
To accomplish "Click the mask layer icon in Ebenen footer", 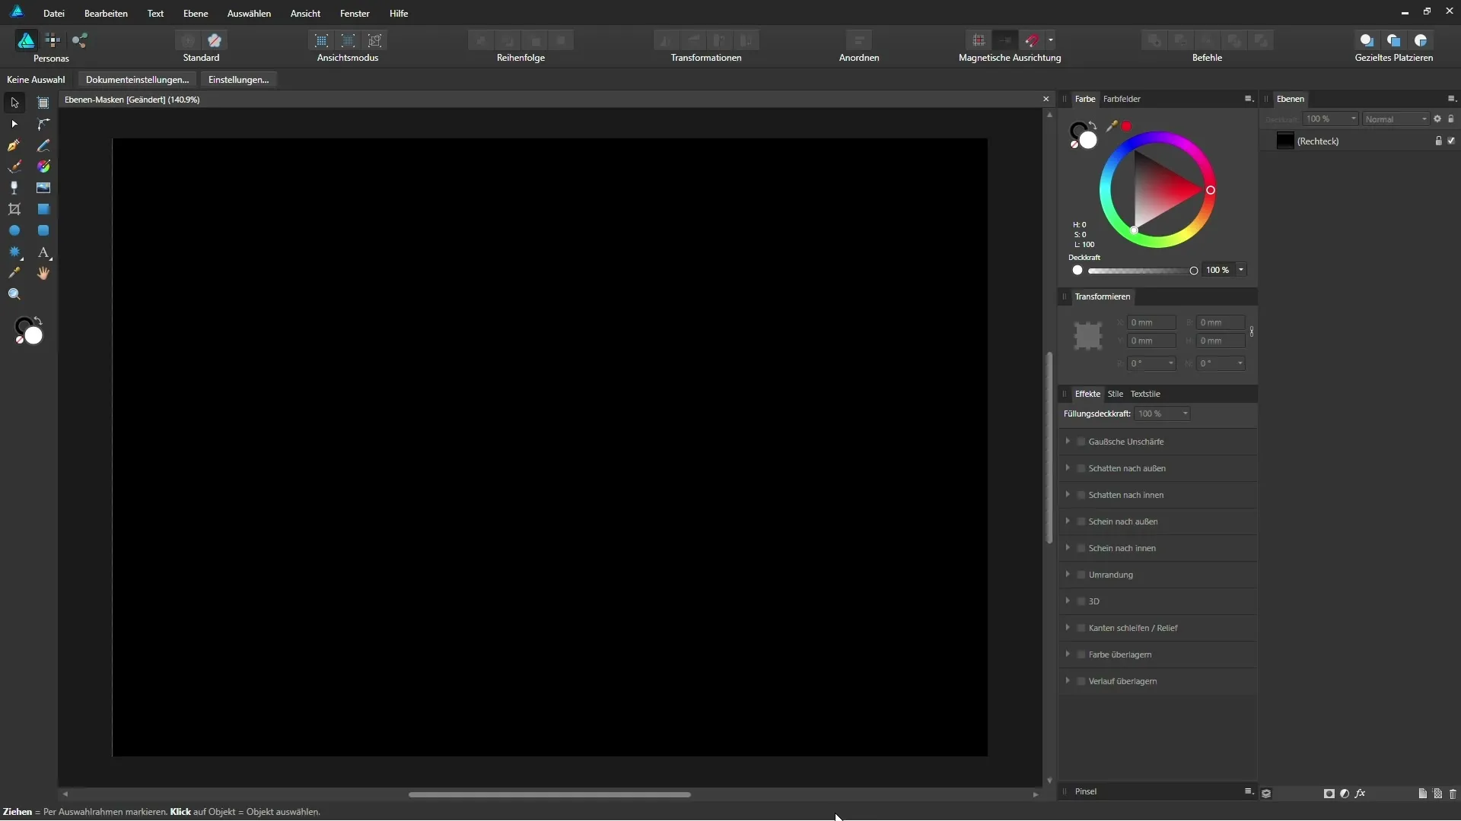I will [1329, 794].
